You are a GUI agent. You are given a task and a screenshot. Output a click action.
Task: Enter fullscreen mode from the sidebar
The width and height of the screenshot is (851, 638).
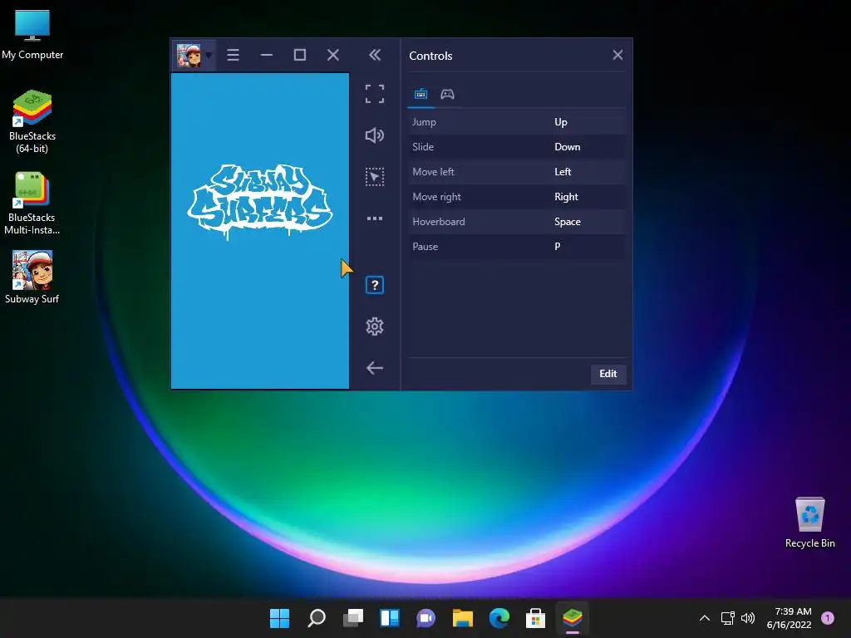point(375,94)
